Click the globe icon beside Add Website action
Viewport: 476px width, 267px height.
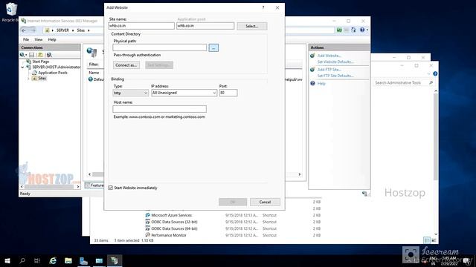pos(312,56)
